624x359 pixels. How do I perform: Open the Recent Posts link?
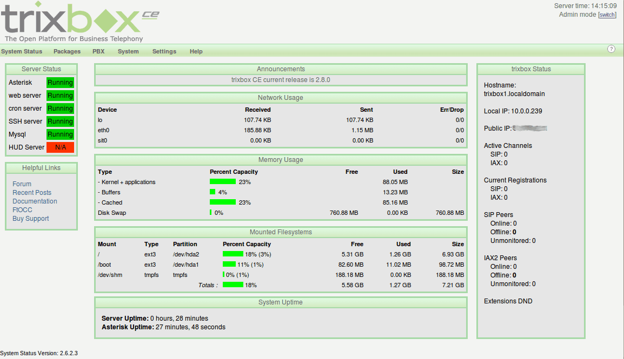[x=32, y=193]
